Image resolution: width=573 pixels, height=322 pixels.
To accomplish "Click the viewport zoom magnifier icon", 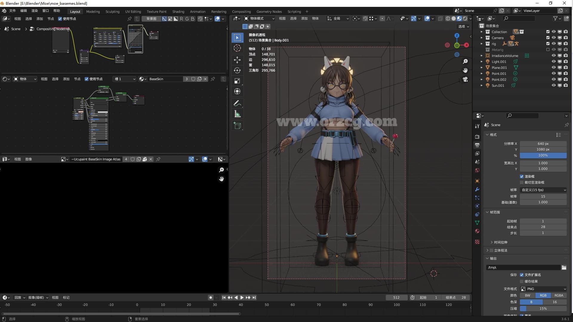I will pyautogui.click(x=465, y=61).
